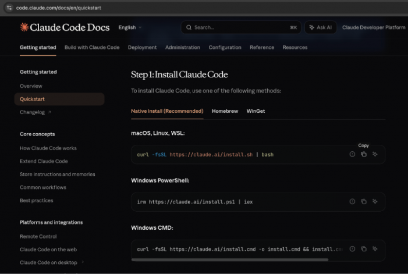Open Claude Code on the web page

(x=48, y=250)
